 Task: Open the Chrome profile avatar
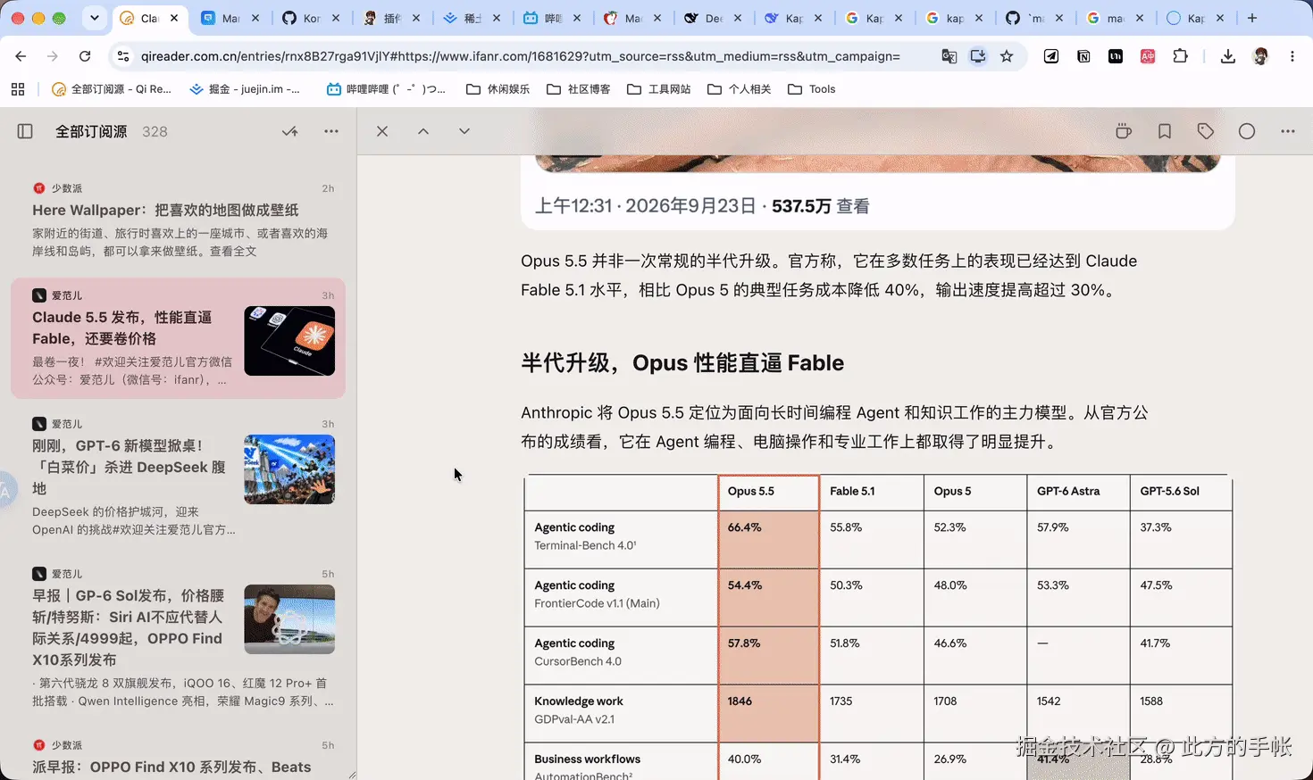[1260, 56]
